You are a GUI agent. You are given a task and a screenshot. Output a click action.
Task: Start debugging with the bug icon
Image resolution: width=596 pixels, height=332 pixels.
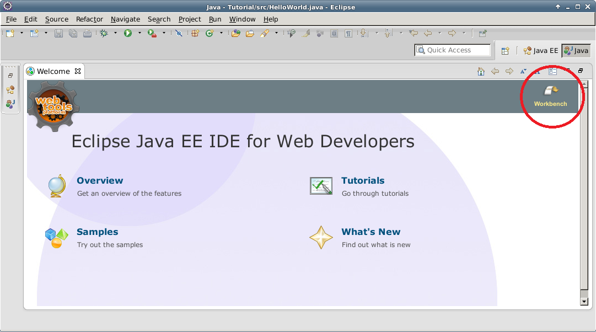point(104,34)
